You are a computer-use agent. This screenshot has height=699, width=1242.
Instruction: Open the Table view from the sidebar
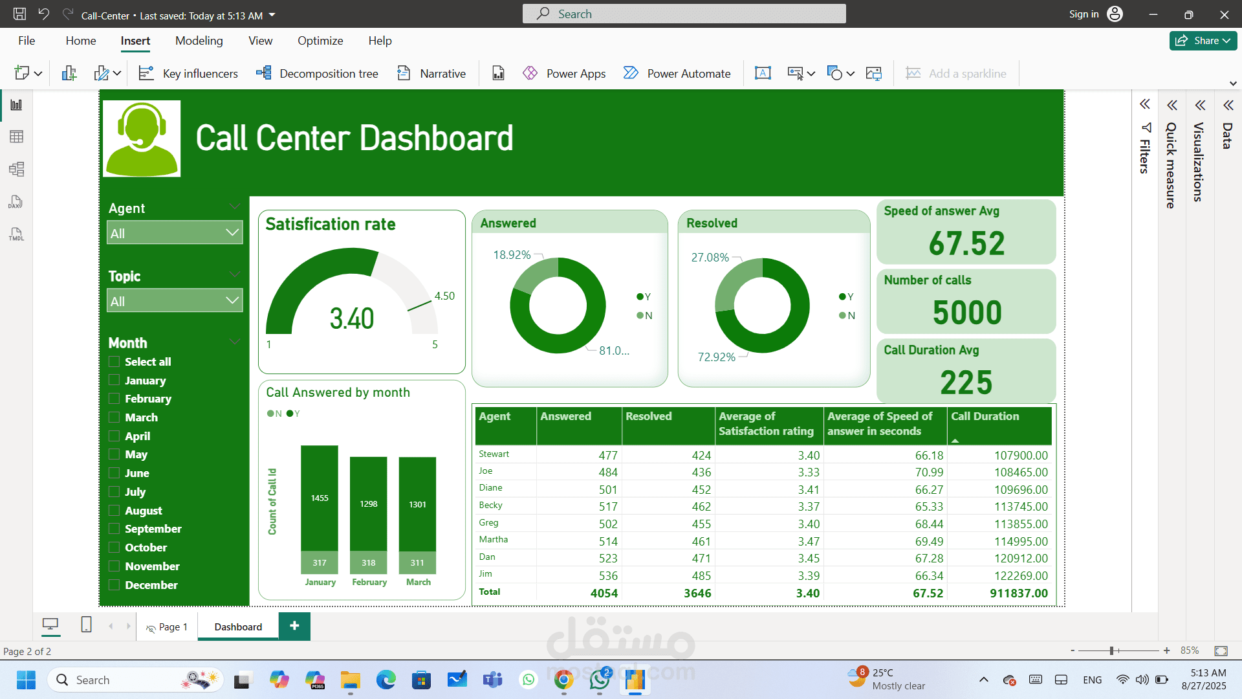(x=16, y=137)
